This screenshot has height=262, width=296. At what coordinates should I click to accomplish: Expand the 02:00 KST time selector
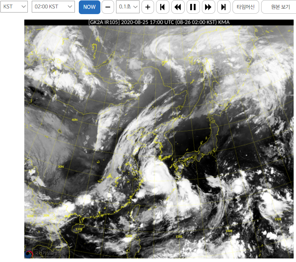tap(53, 7)
